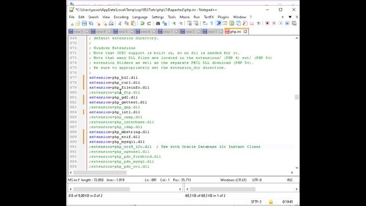Click the macro Playback icon
The height and width of the screenshot is (206, 366).
point(281,23)
